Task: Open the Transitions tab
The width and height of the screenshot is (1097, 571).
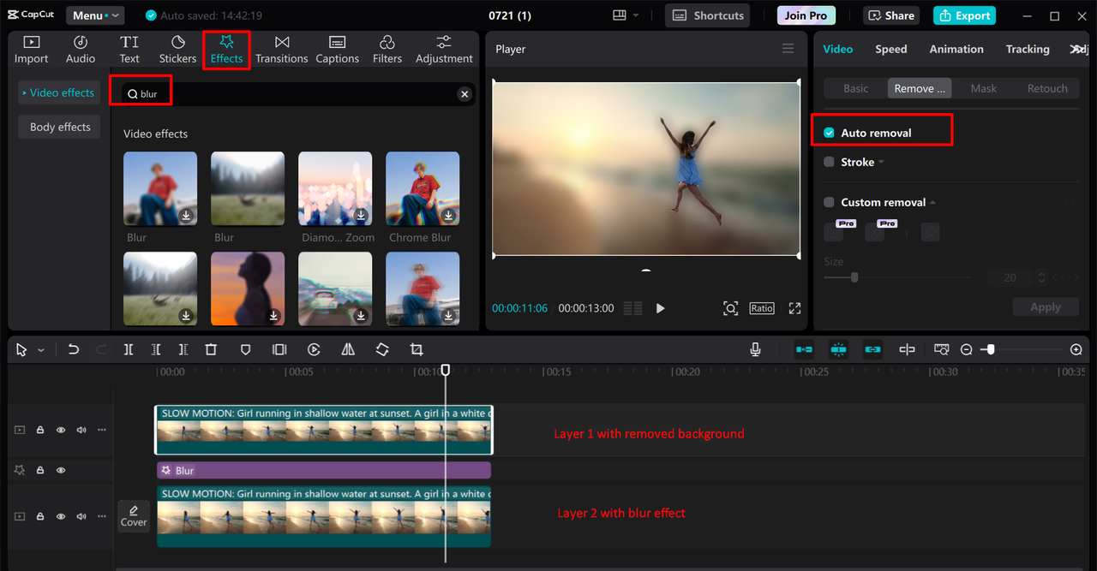Action: click(x=281, y=50)
